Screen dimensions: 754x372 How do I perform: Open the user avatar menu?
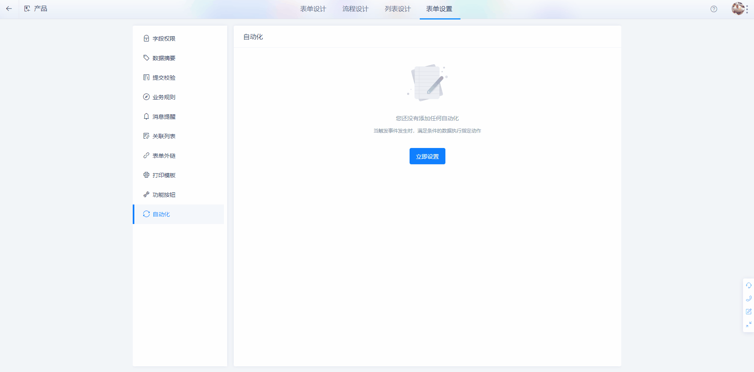[x=738, y=9]
